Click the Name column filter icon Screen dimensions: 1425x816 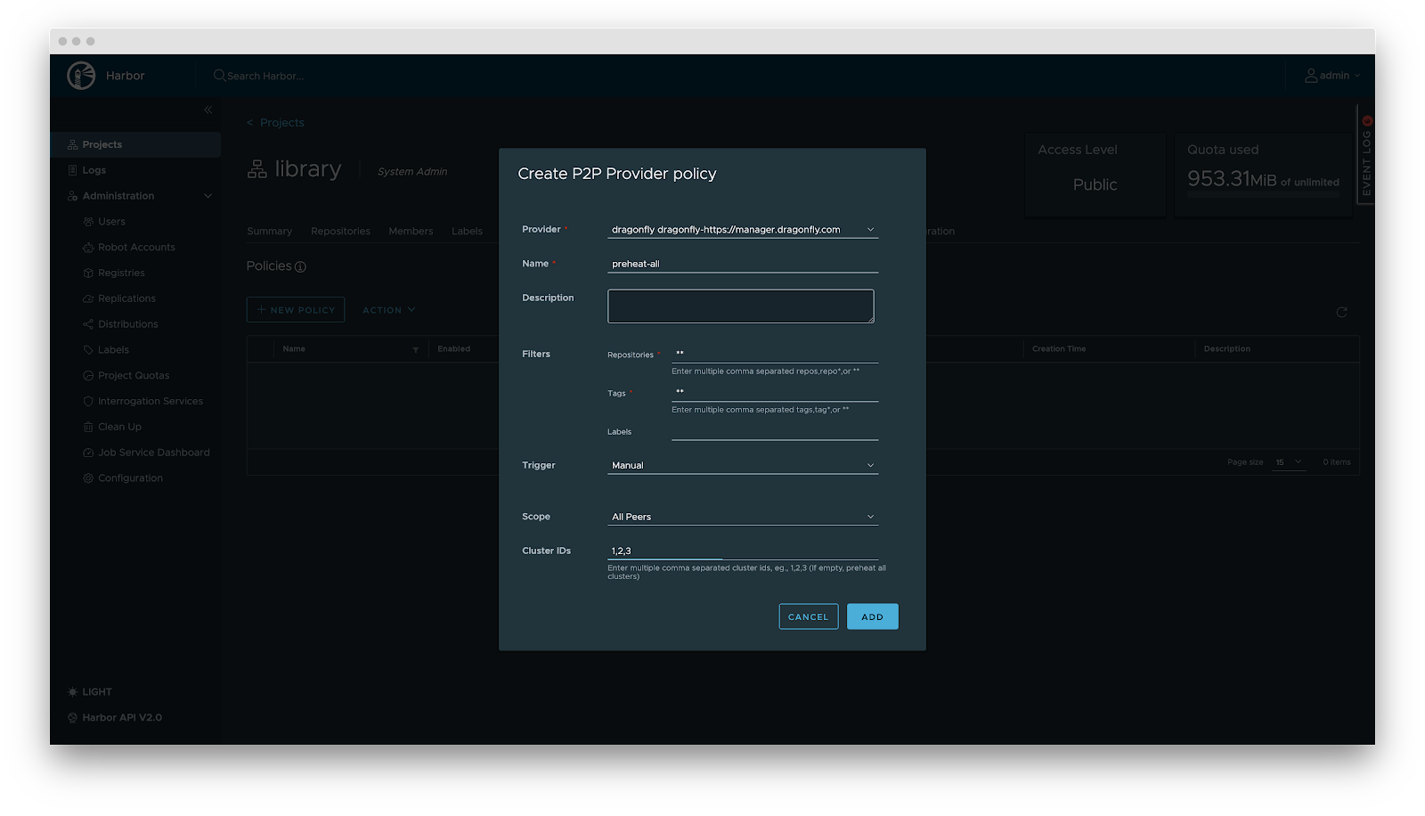point(416,350)
